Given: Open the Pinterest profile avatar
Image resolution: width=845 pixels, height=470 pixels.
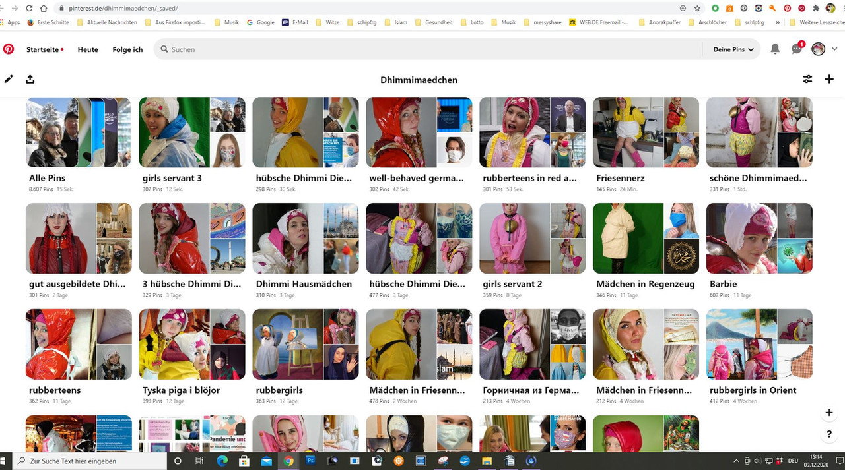Looking at the screenshot, I should [x=819, y=49].
